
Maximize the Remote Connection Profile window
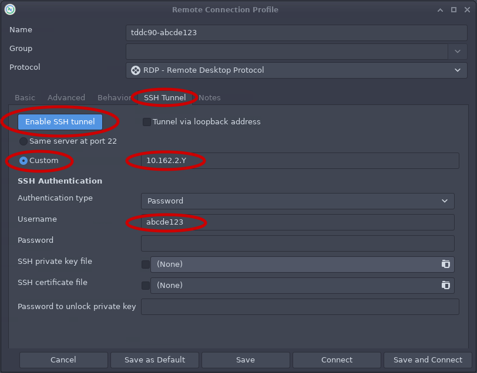point(454,9)
